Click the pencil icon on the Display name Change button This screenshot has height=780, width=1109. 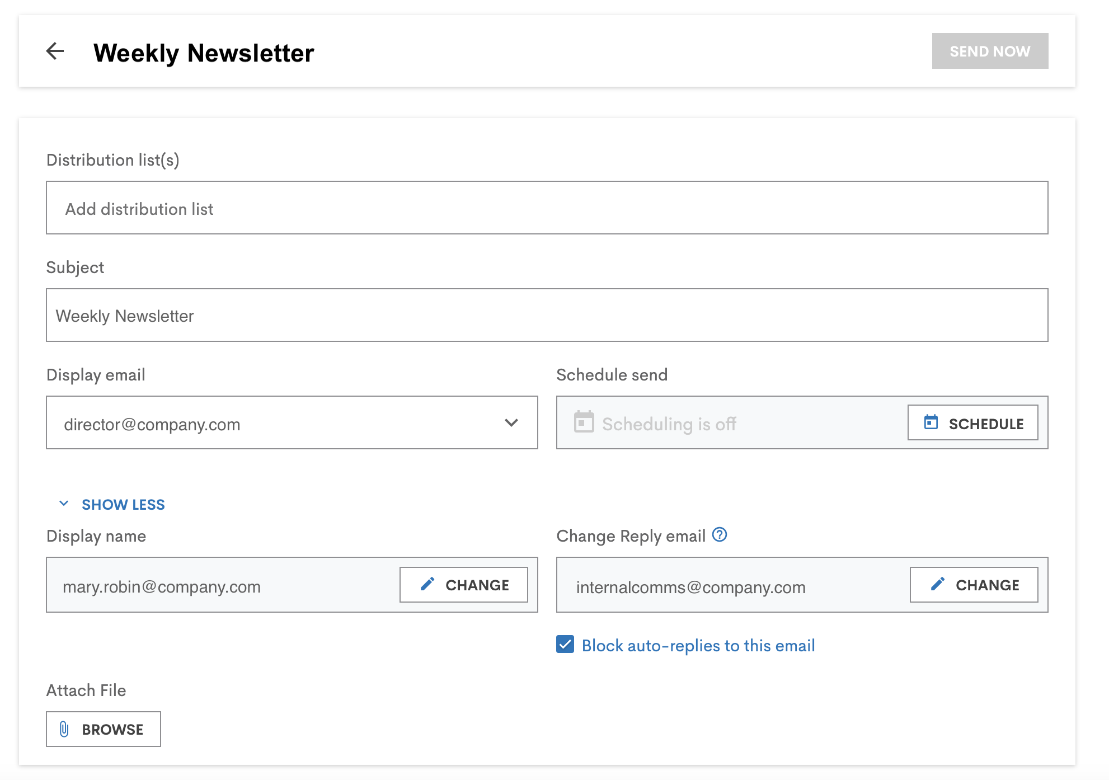(x=427, y=584)
